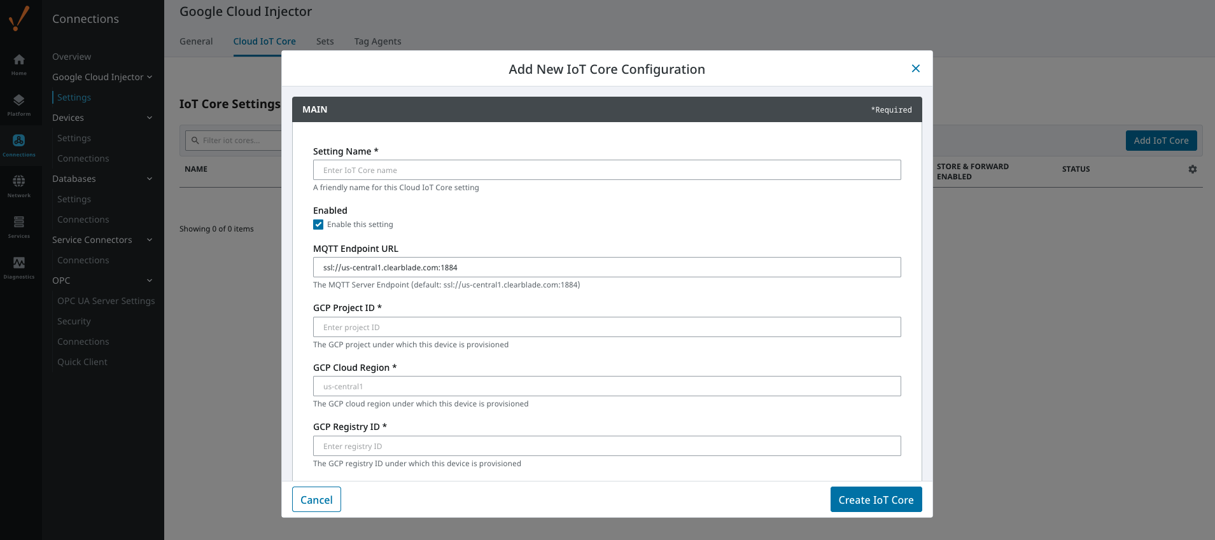Uncheck the Enable this setting checkbox
The height and width of the screenshot is (540, 1215).
318,225
